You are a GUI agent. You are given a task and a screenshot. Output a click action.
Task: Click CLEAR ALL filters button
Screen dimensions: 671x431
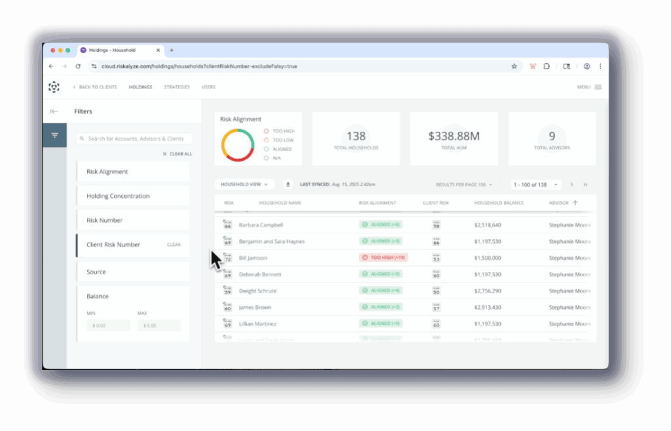point(177,154)
